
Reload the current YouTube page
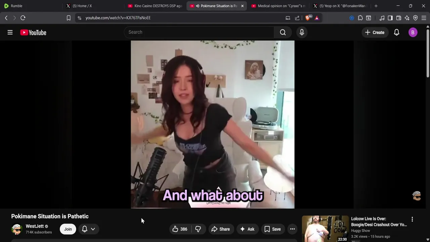pyautogui.click(x=23, y=18)
